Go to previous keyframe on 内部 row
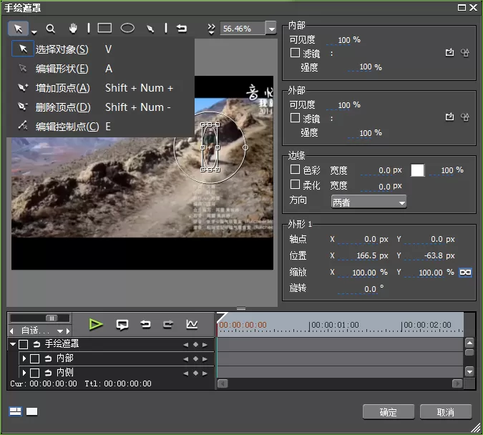Screen dimensions: 483x435 (x=186, y=359)
